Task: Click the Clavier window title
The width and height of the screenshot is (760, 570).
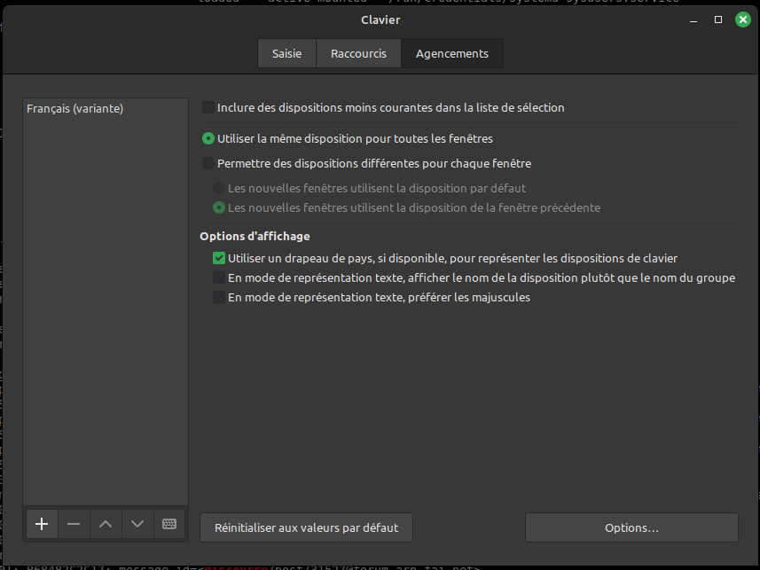Action: pos(380,20)
